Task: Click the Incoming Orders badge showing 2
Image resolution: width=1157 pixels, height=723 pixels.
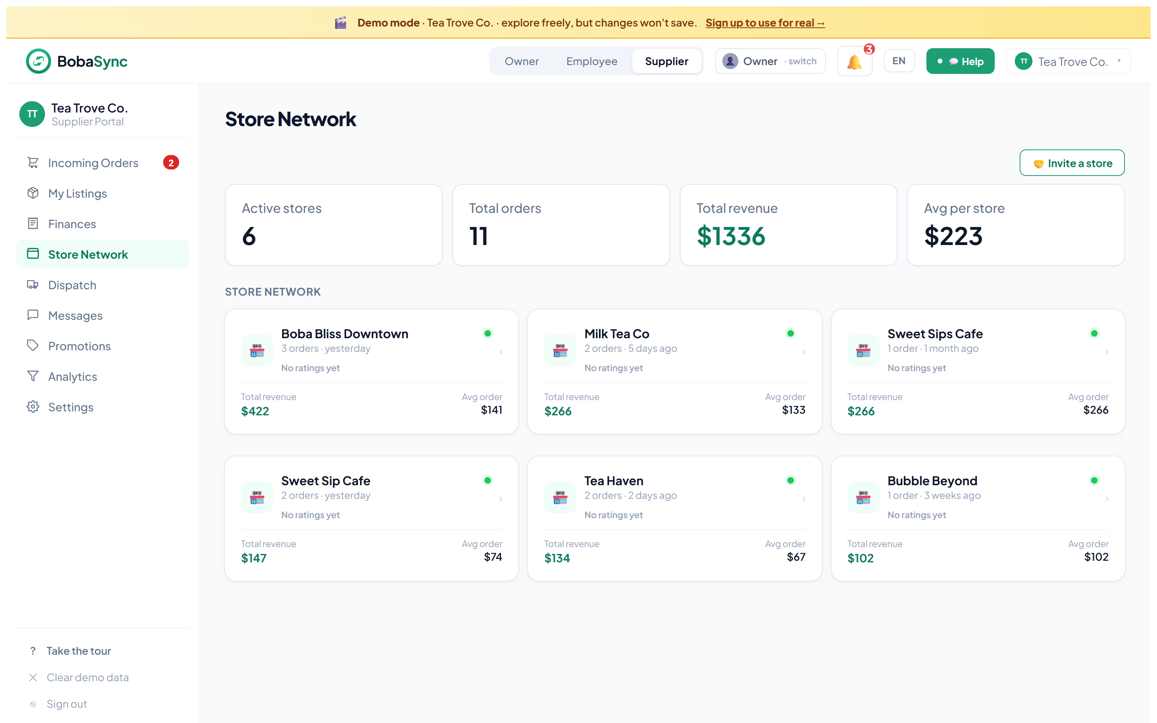Action: 171,163
